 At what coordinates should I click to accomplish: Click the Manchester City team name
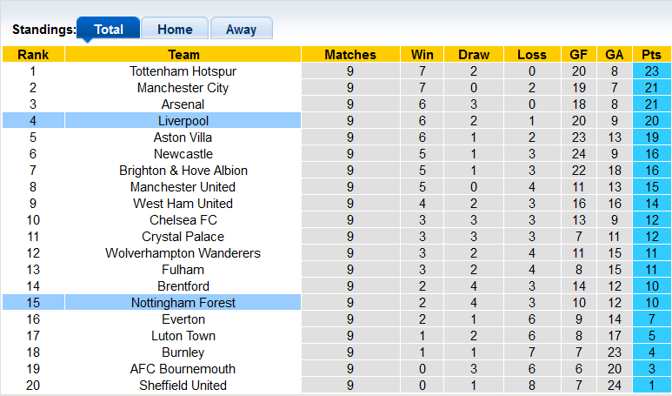point(183,88)
